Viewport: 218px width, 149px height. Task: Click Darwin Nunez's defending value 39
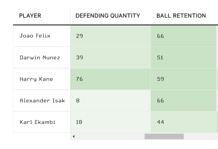[x=79, y=57]
